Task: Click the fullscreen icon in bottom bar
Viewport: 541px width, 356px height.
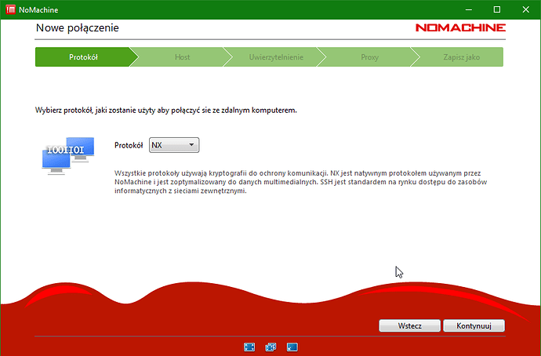Action: click(x=250, y=346)
